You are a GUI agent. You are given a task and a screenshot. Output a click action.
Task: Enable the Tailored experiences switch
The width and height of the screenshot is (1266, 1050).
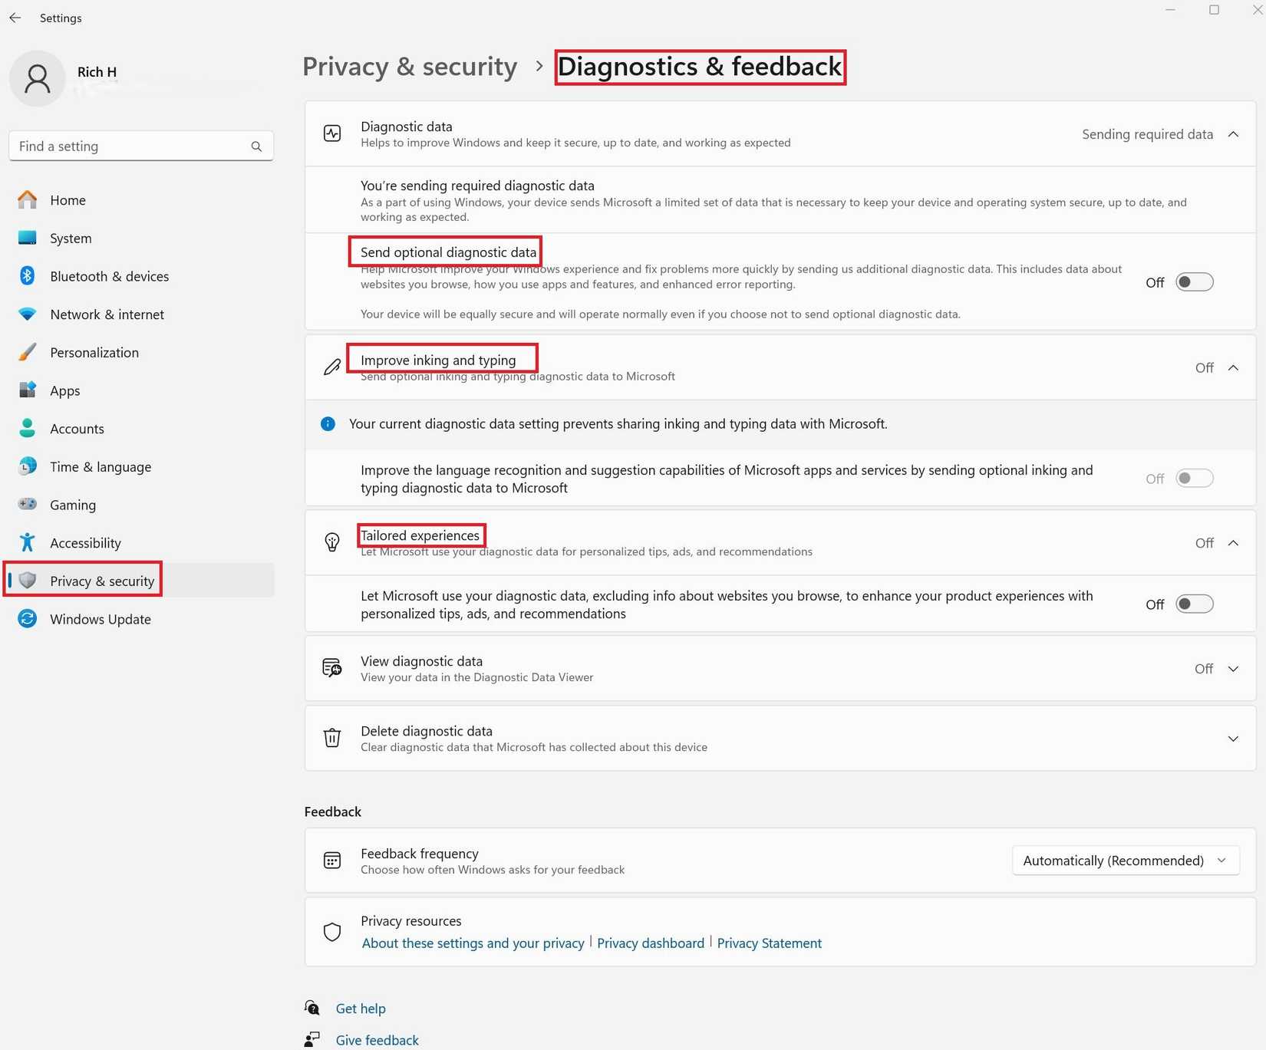tap(1194, 604)
